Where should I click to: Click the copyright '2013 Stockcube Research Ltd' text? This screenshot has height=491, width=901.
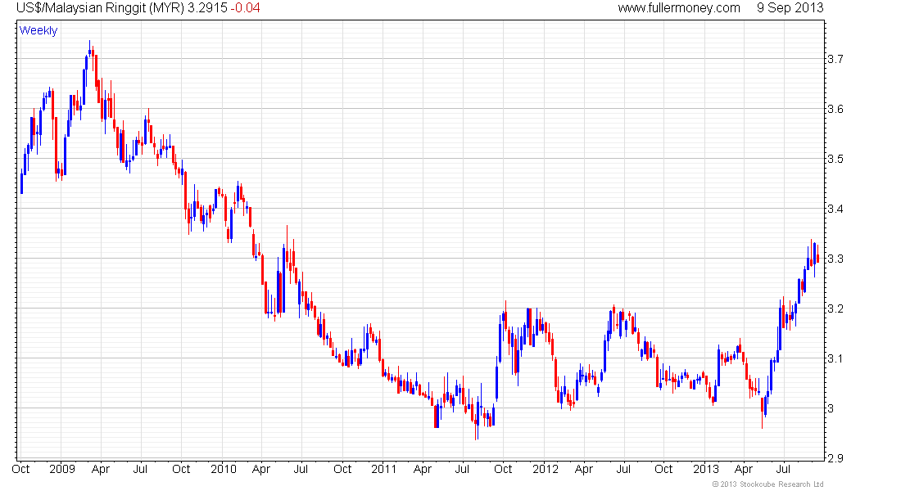tap(767, 484)
